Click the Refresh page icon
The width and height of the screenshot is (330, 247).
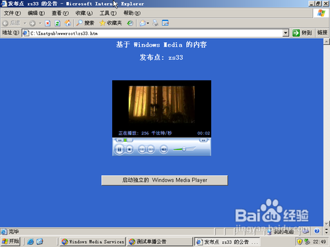57,23
